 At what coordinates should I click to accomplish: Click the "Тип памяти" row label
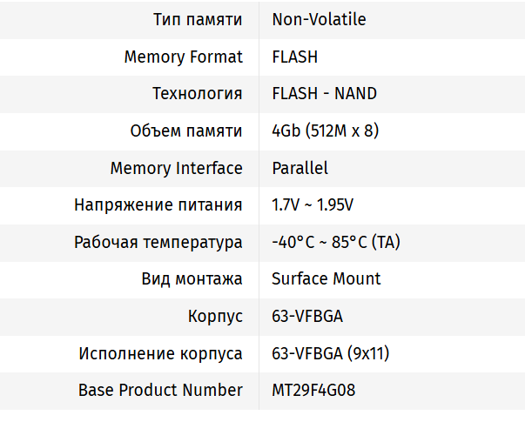197,20
